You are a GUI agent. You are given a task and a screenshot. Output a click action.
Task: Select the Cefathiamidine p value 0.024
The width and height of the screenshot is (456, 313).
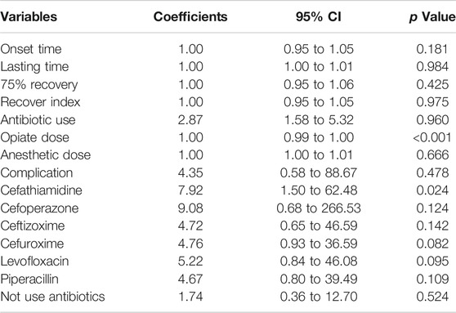pos(432,190)
